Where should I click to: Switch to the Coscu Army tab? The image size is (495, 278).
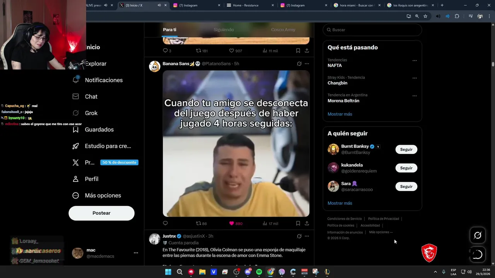click(283, 30)
